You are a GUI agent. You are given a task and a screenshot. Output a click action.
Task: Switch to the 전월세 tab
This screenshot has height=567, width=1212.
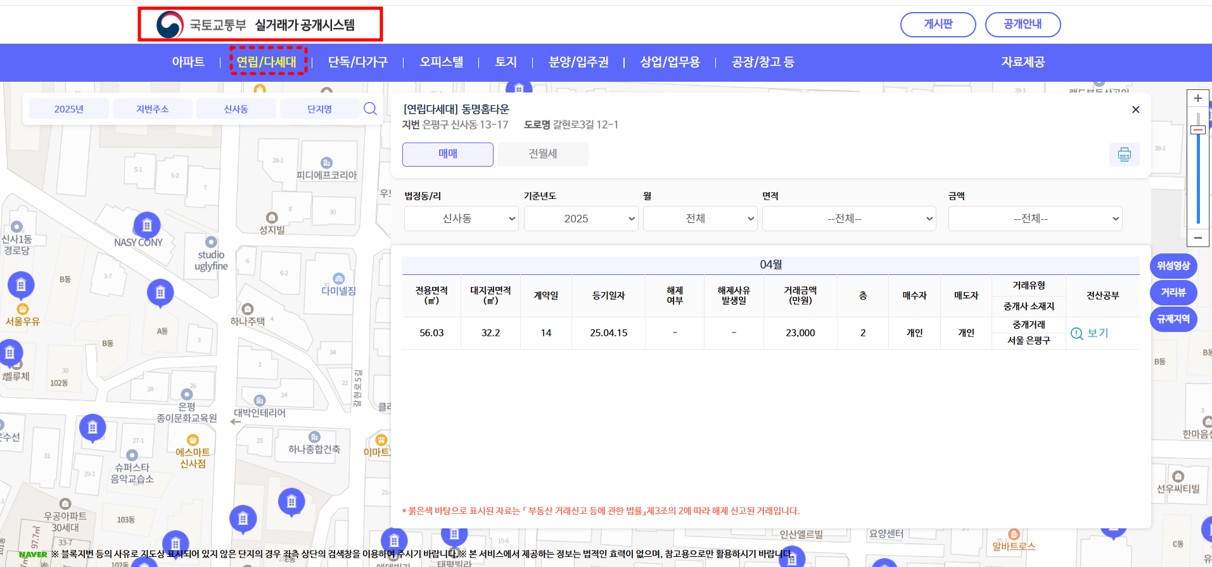pos(543,154)
